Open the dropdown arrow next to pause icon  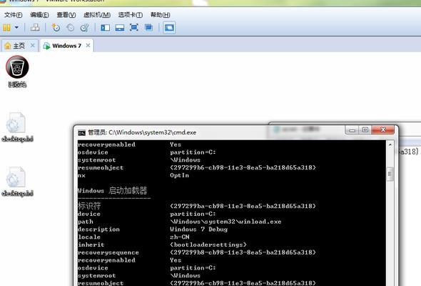coord(16,27)
